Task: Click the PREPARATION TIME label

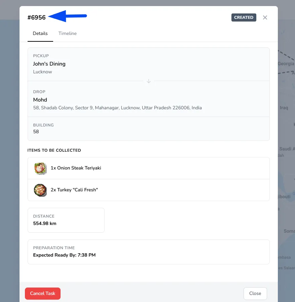Action: tap(54, 248)
